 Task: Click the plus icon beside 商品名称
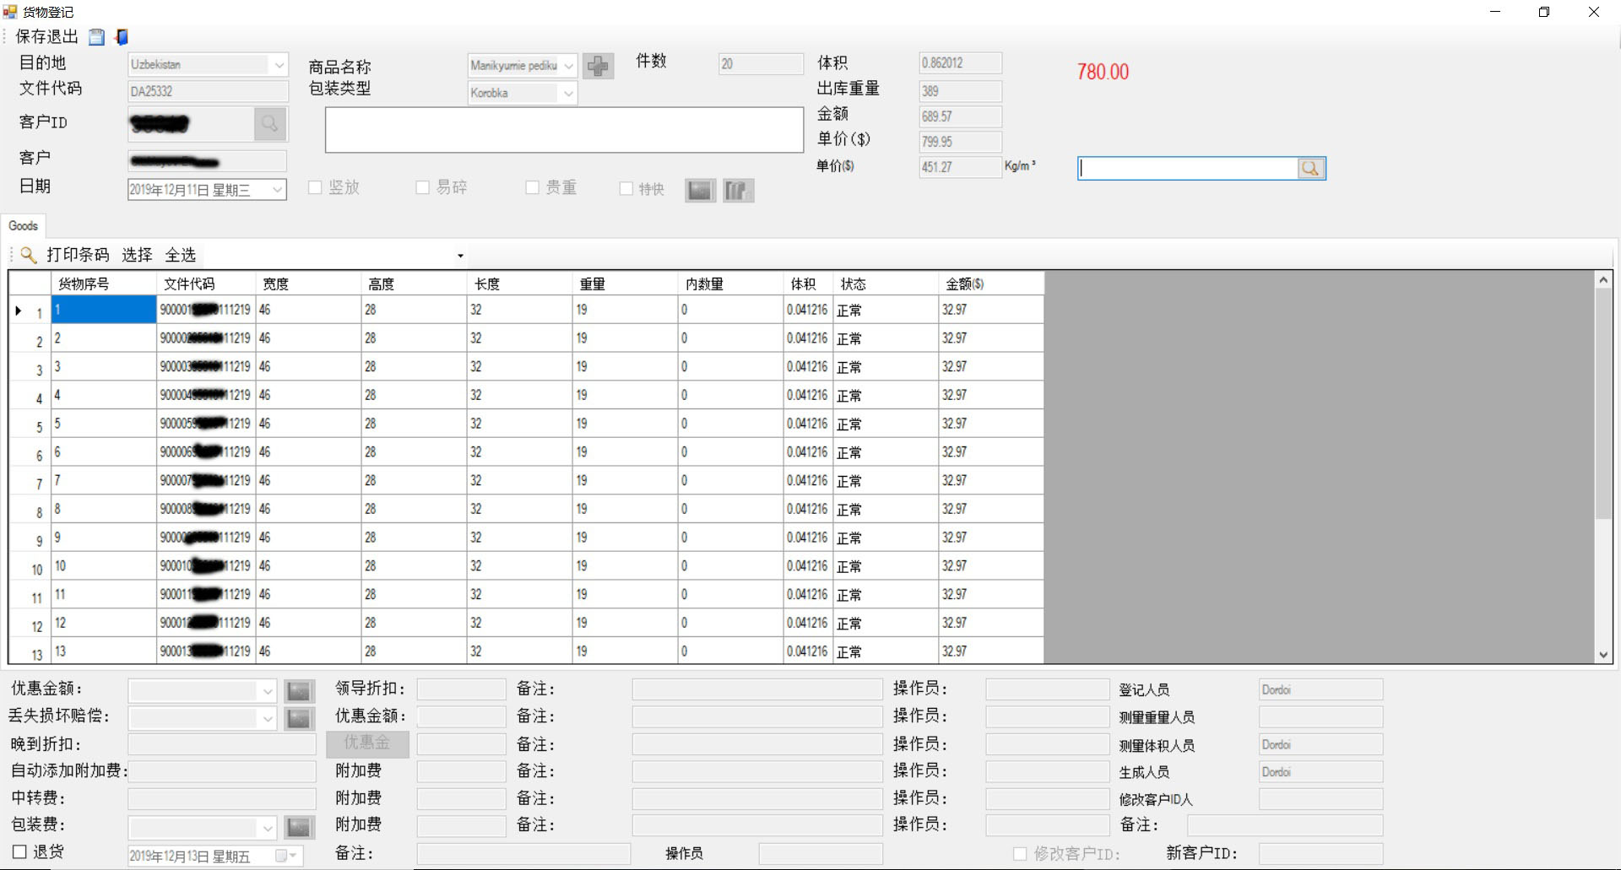[x=598, y=66]
